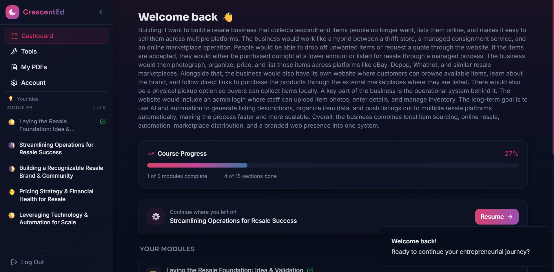Click the green completed checkmark on Laying the Resale Foundation
Viewport: 554px width, 272px height.
pos(103,122)
